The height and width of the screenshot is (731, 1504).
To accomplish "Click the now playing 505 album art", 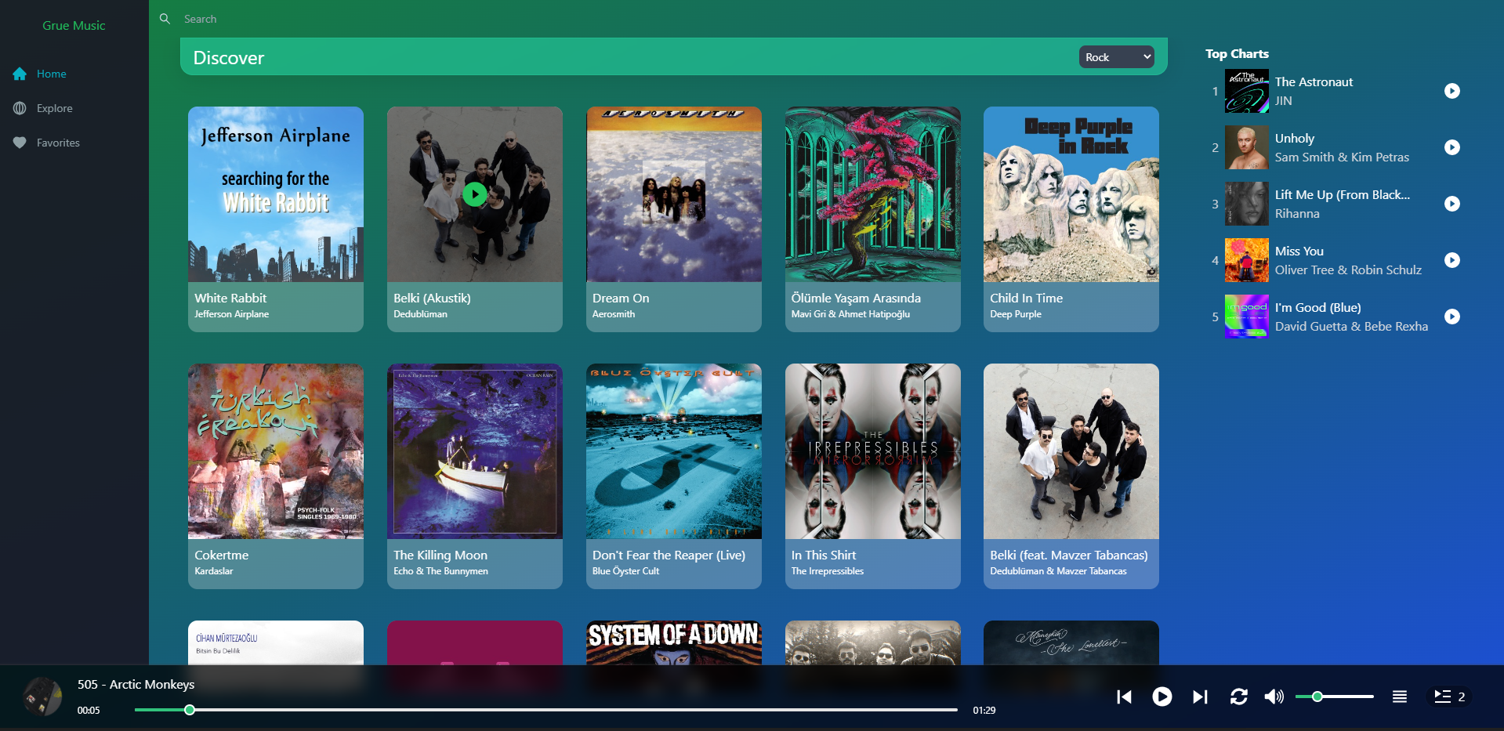I will tap(42, 697).
